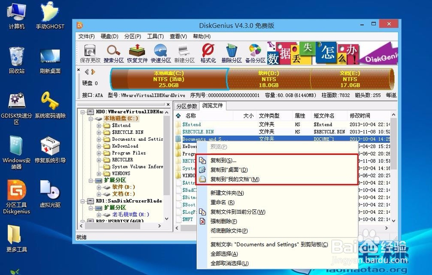
Task: Open the 帮助(H) menu
Action: [x=202, y=36]
